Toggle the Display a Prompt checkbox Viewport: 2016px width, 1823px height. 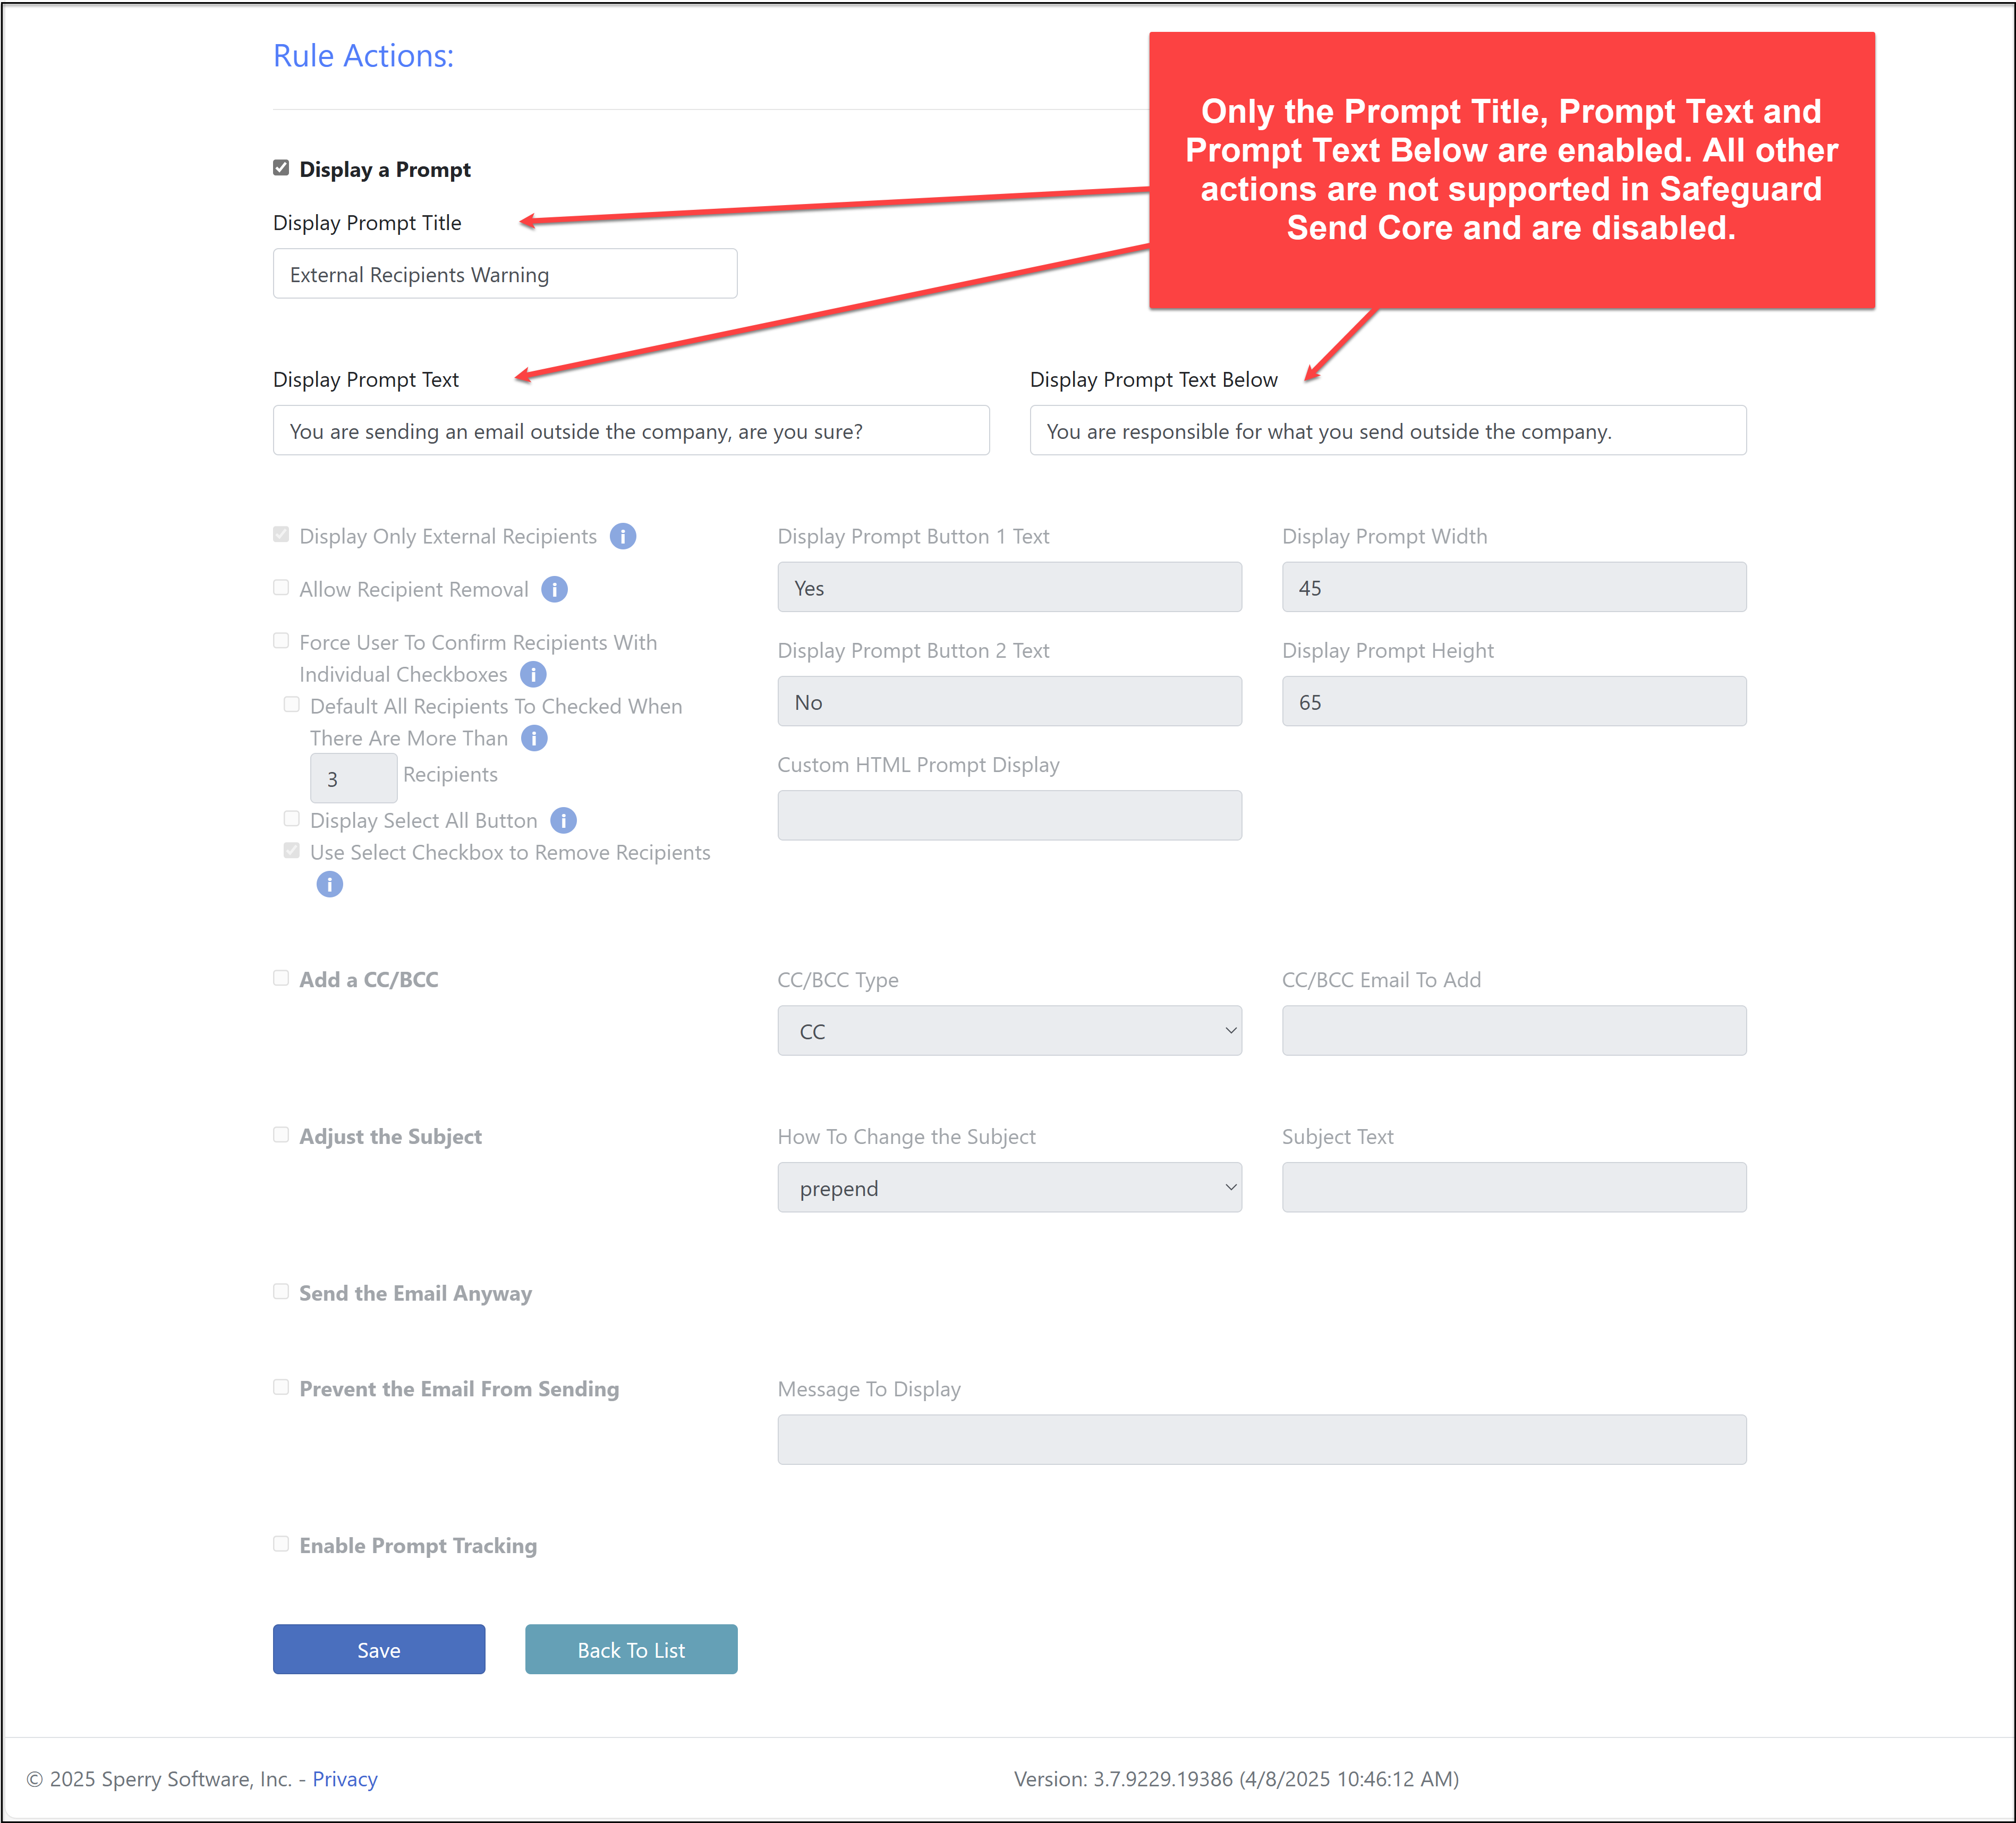coord(281,168)
